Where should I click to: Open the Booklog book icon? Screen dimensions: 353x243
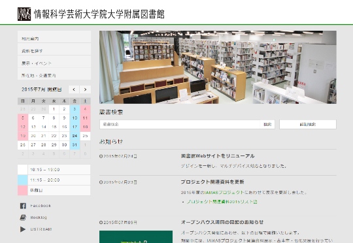point(23,218)
